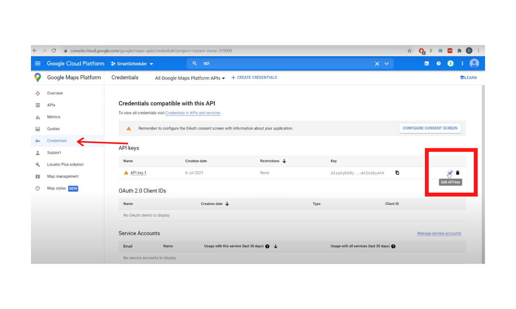Viewport: 516px width, 309px height.
Task: Click the search field containing api
Action: (282, 64)
